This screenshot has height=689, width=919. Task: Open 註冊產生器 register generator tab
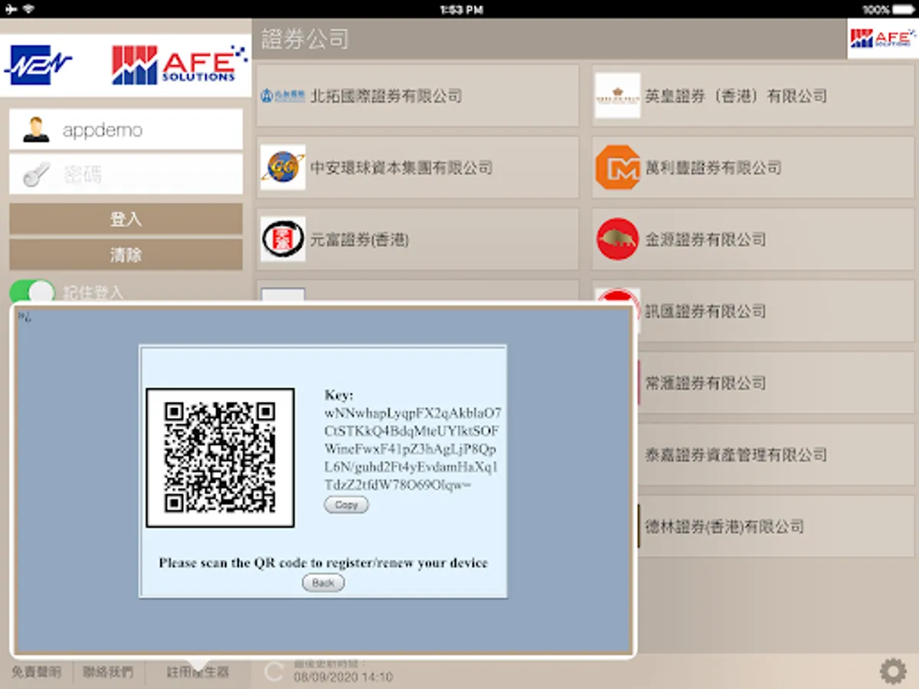coord(198,672)
